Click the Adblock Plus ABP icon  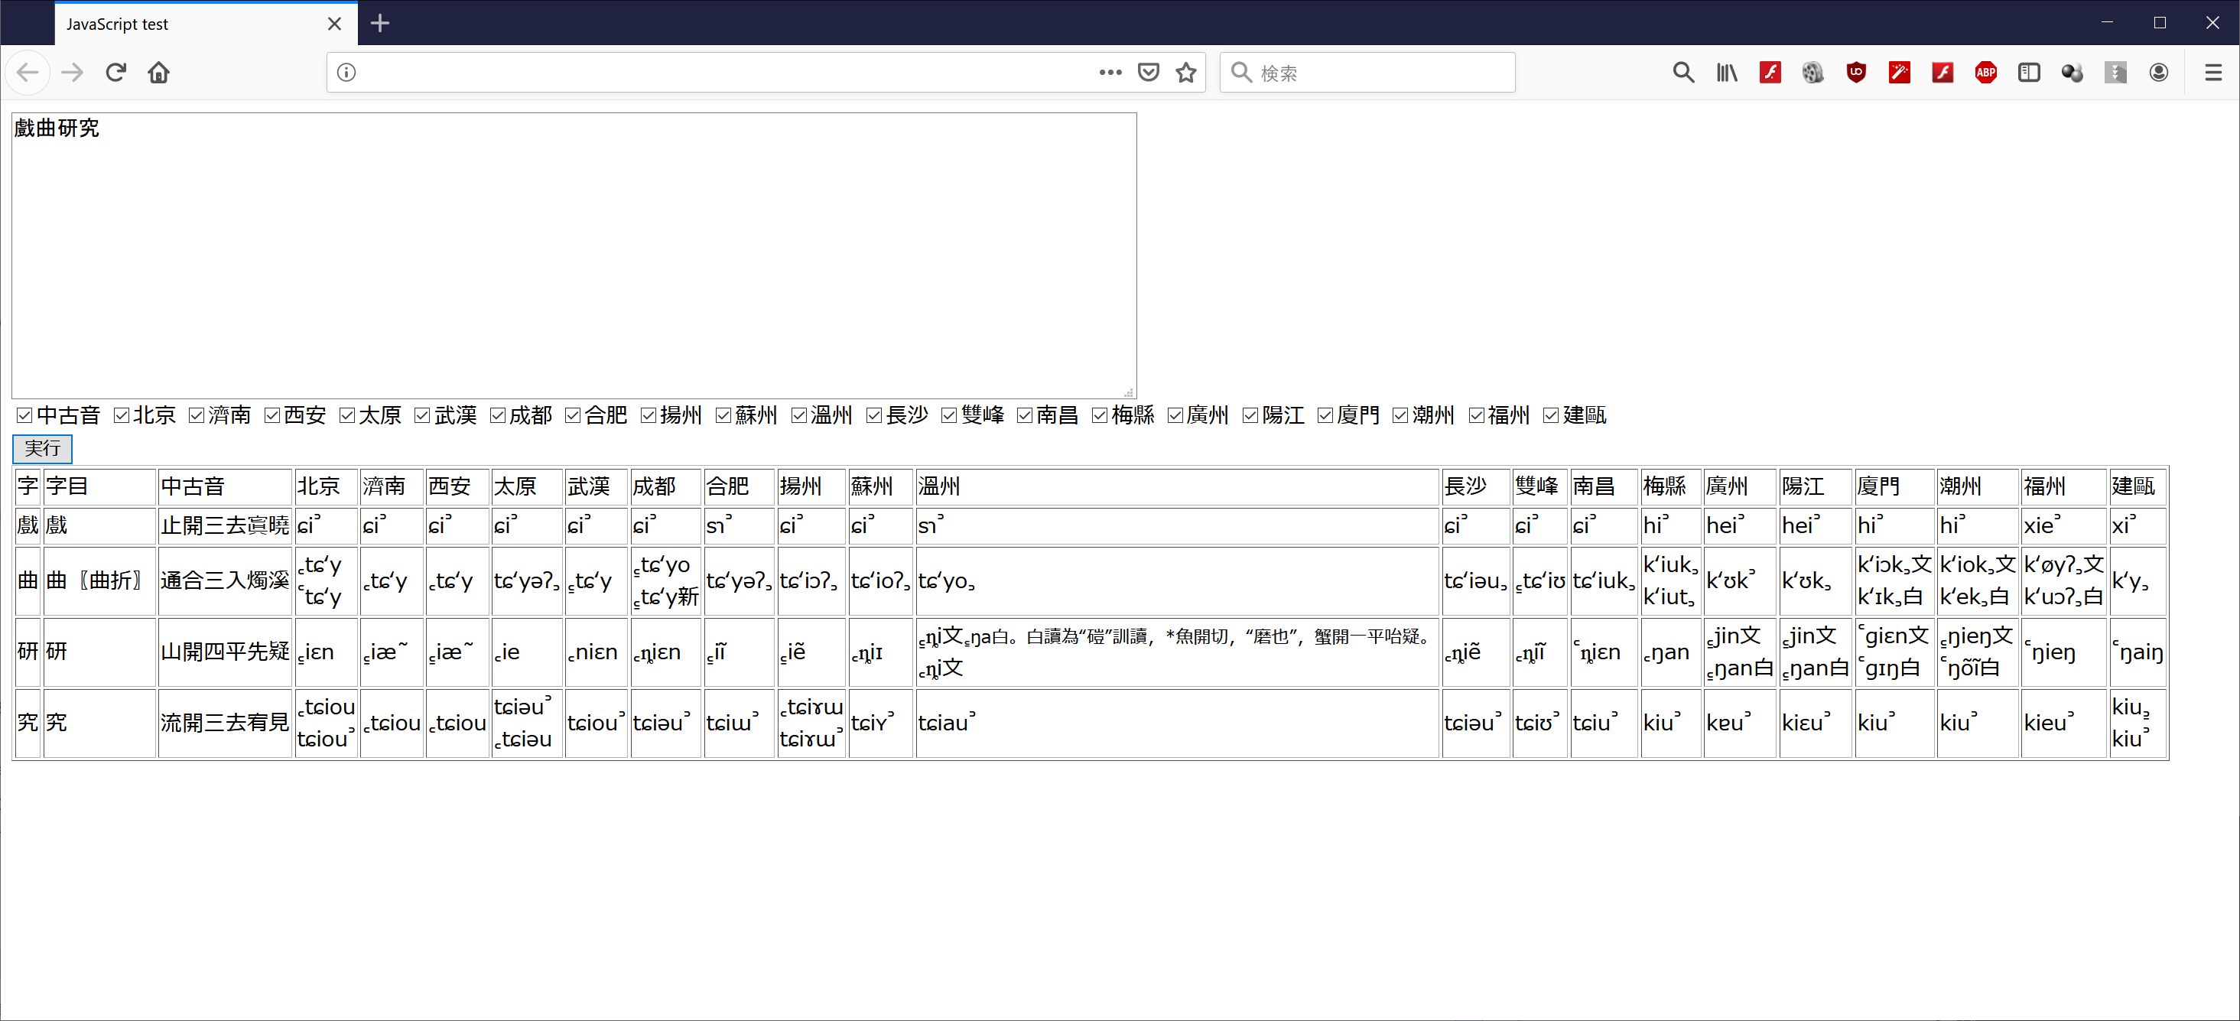pyautogui.click(x=1985, y=72)
